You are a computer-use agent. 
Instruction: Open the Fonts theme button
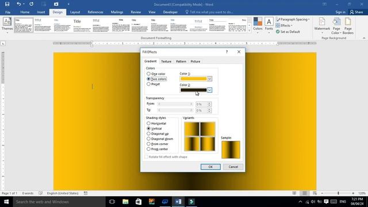tap(269, 25)
